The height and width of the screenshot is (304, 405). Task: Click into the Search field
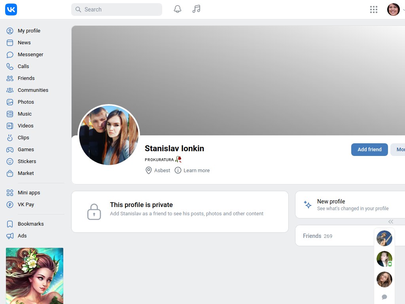tap(117, 9)
